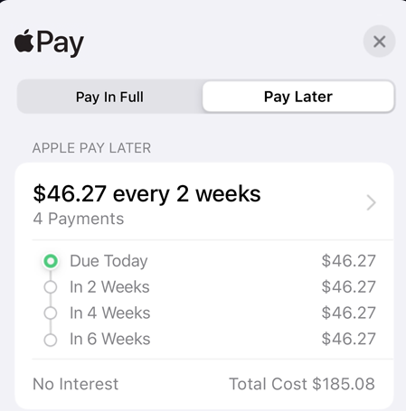Screen dimensions: 406x411
Task: Select the In 6 Weeks circle marker
Action: coord(51,340)
